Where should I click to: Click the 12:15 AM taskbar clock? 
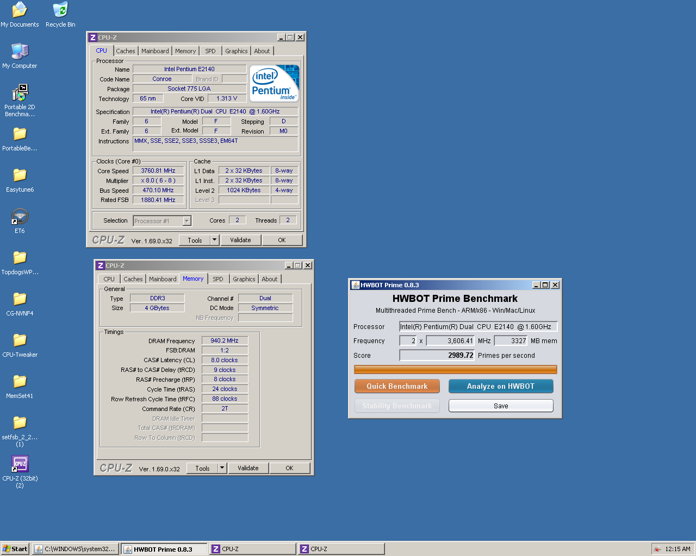pyautogui.click(x=678, y=549)
